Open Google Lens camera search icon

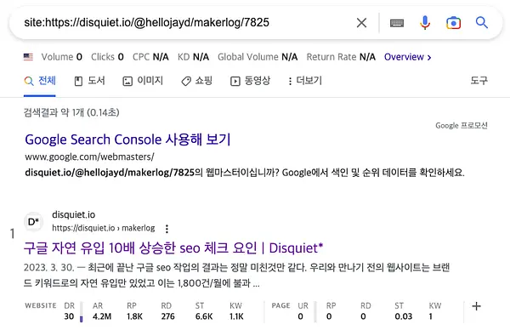click(x=453, y=23)
